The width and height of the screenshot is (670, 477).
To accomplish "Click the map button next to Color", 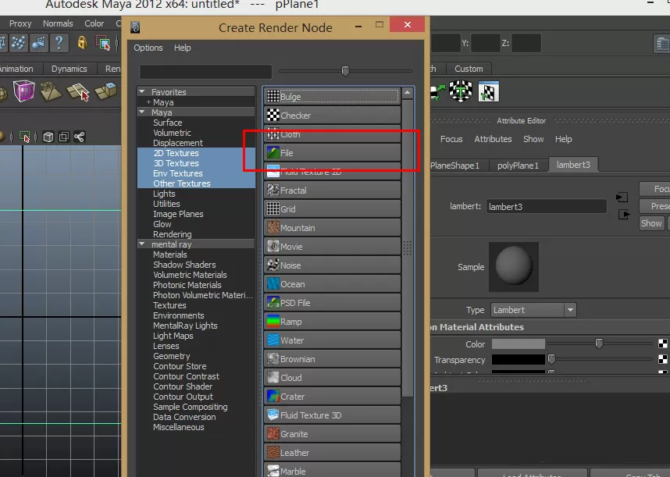I will (662, 344).
